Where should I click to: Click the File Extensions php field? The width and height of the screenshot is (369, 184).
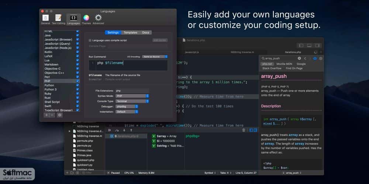tap(132, 91)
